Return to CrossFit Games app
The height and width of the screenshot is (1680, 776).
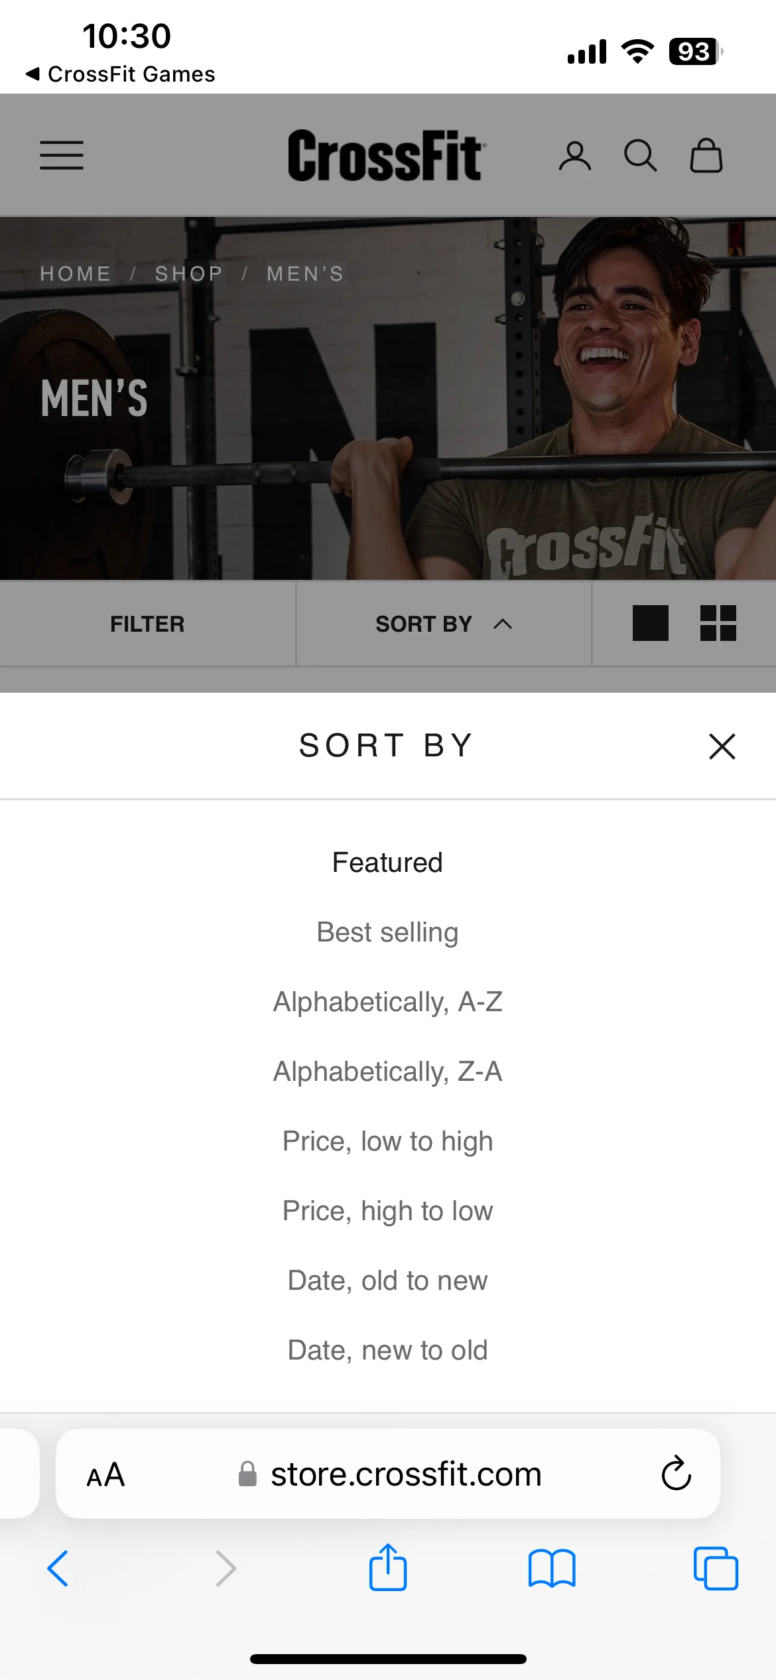120,74
